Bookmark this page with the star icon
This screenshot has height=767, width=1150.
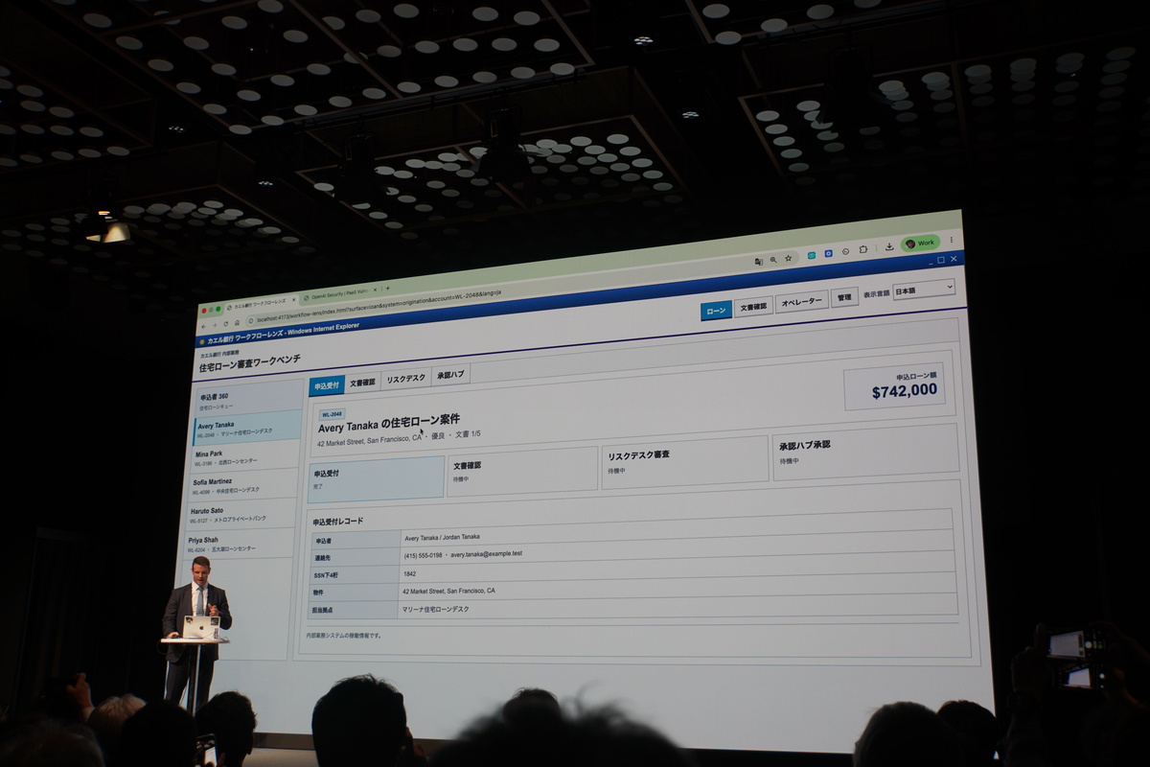click(x=788, y=258)
